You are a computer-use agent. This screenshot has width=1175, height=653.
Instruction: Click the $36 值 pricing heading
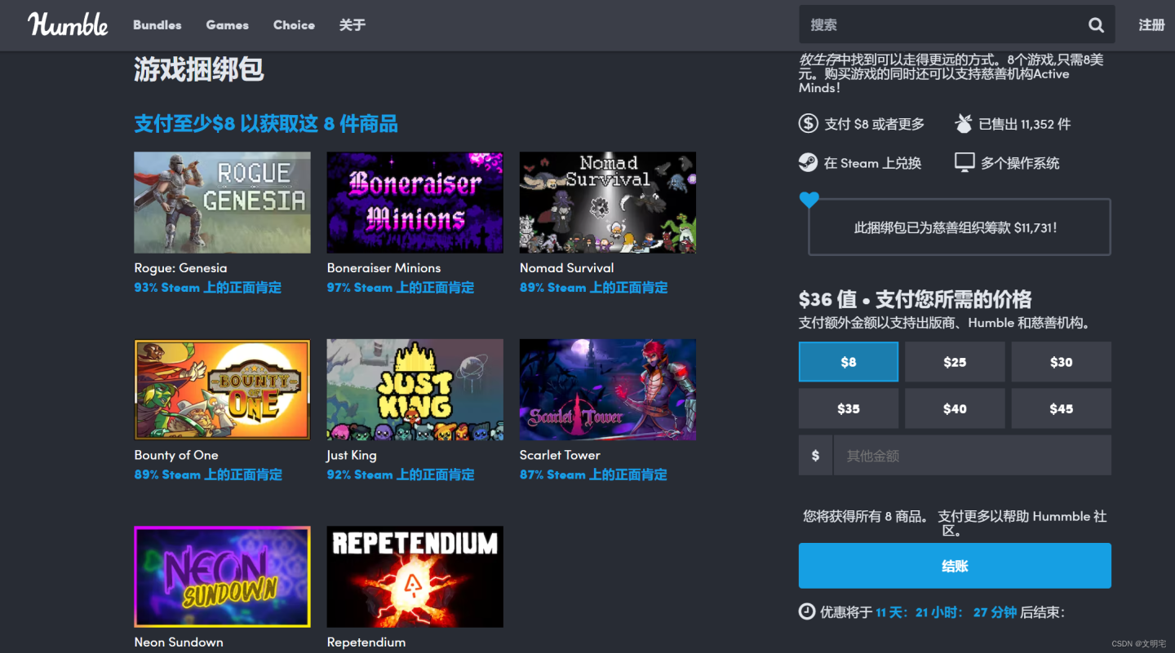[915, 298]
